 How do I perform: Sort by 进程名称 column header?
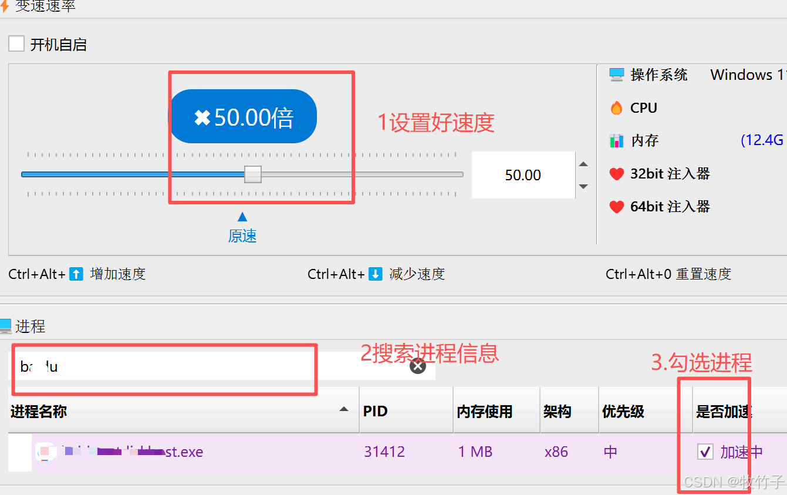tap(183, 410)
